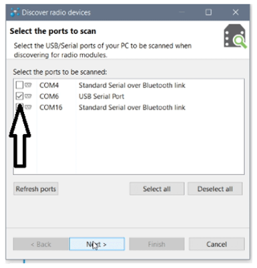Uncheck the COM6 USB Serial Port checkbox
257x268 pixels.
point(19,96)
